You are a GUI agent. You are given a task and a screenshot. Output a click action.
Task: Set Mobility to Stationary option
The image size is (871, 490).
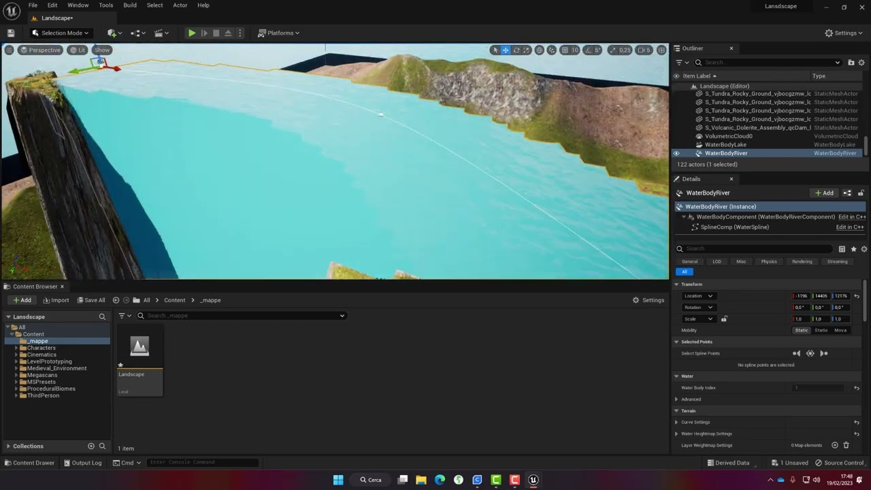pyautogui.click(x=821, y=330)
